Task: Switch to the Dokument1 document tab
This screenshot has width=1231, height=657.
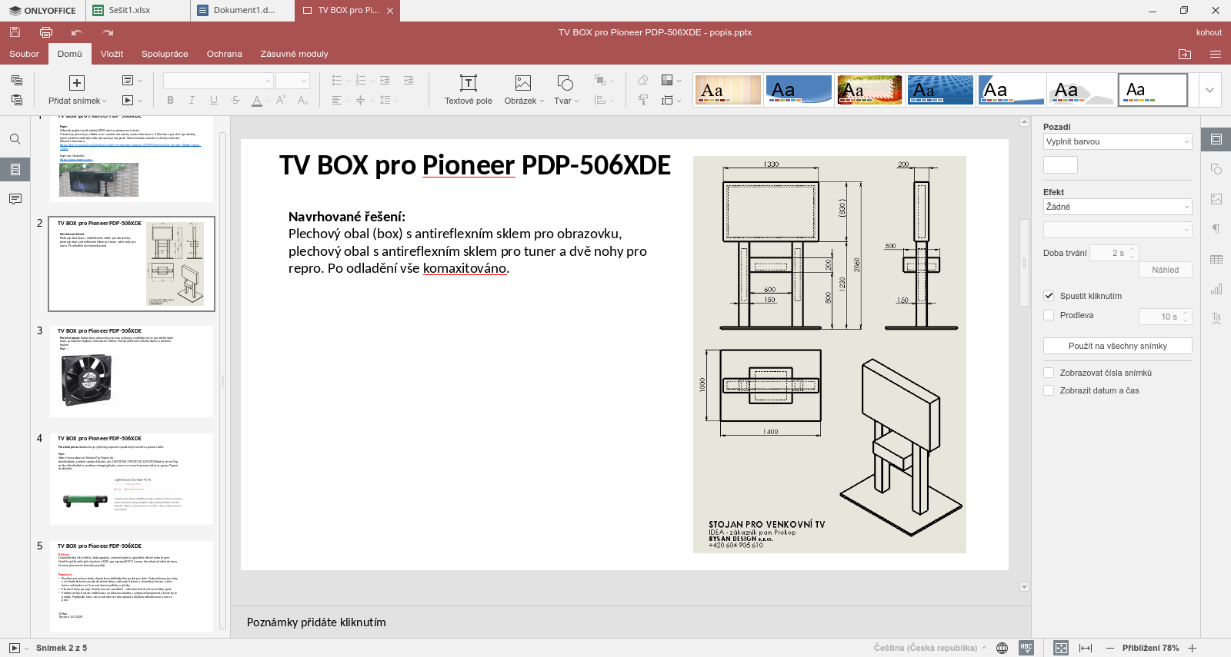Action: (x=242, y=11)
